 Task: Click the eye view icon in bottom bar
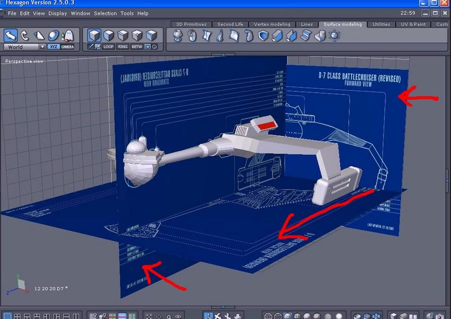178,317
